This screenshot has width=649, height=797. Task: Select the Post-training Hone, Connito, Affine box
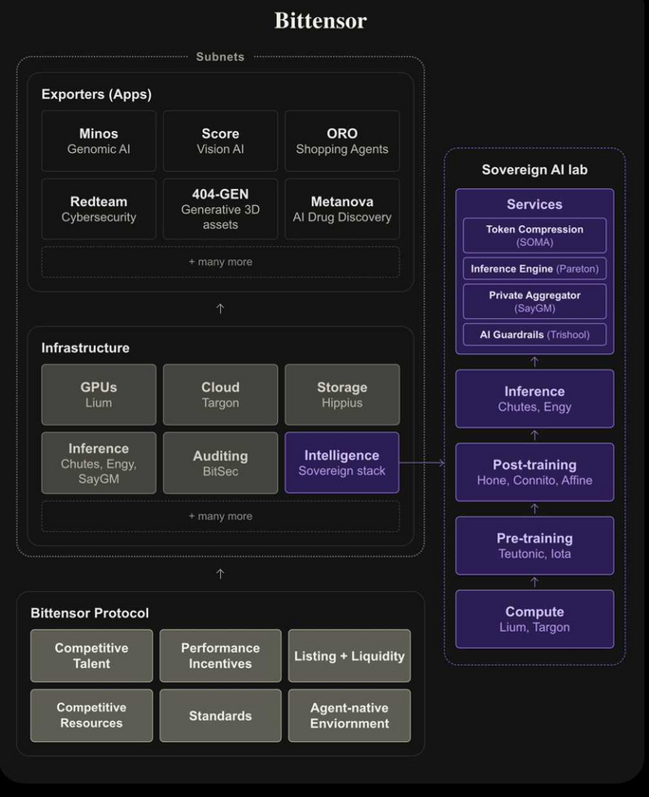tap(535, 472)
